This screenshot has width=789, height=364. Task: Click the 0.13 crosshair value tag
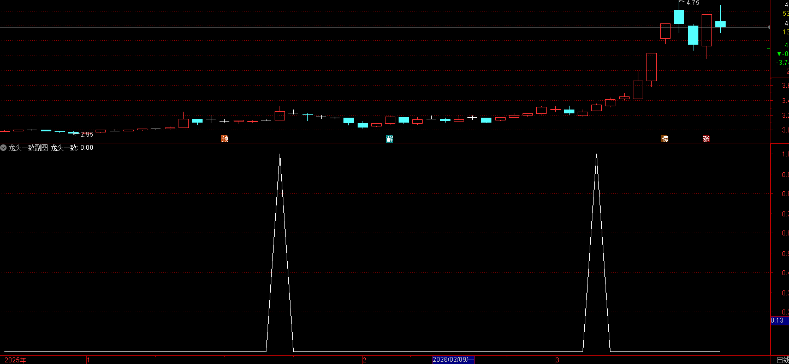tap(779, 320)
